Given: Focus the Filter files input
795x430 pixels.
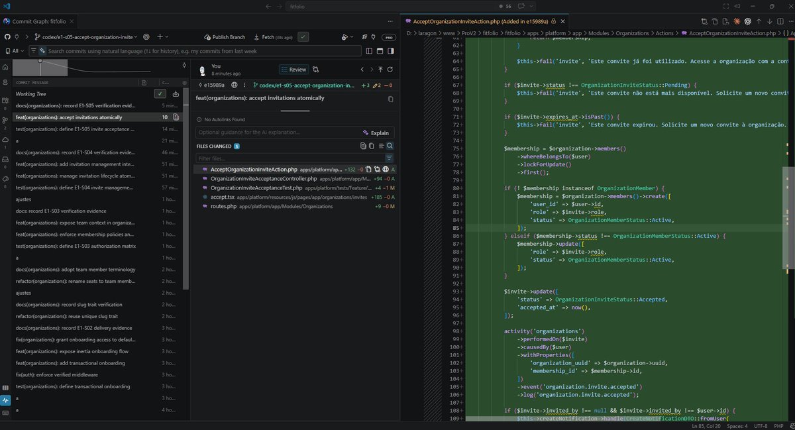Looking at the screenshot, I should [x=290, y=158].
